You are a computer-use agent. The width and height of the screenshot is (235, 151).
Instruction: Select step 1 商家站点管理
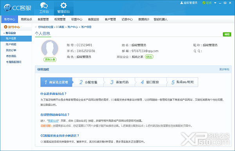(56, 82)
